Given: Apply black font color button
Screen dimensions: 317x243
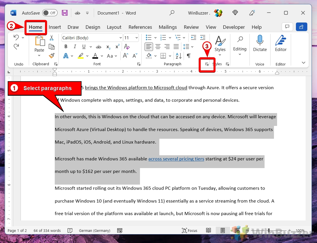Looking at the screenshot, I should point(95,56).
